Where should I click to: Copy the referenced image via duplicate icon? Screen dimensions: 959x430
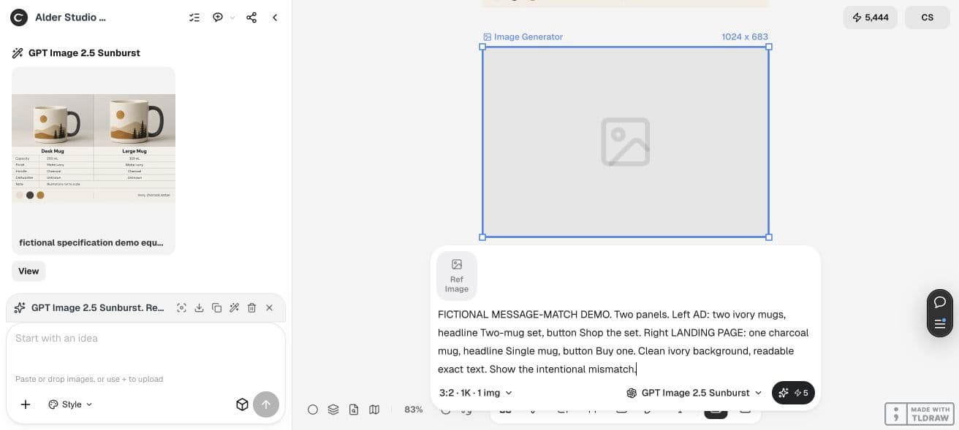216,308
